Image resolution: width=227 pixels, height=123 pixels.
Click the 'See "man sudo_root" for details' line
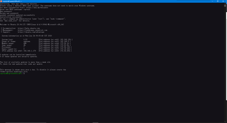15,21
